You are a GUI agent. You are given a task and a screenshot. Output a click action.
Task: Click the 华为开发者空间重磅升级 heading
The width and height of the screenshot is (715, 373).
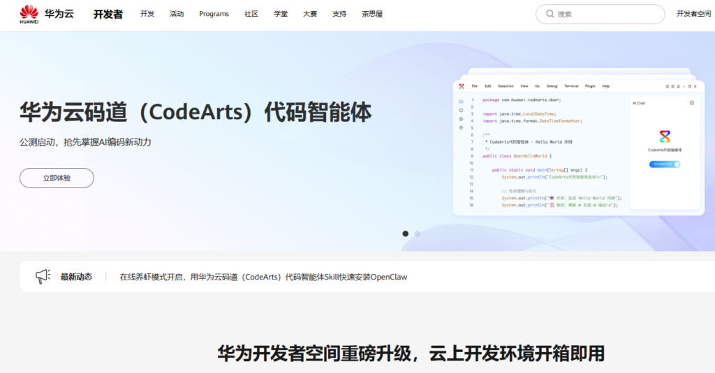coord(411,353)
